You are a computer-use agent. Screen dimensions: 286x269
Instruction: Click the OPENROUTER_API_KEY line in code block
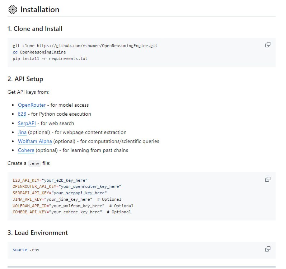(67, 186)
